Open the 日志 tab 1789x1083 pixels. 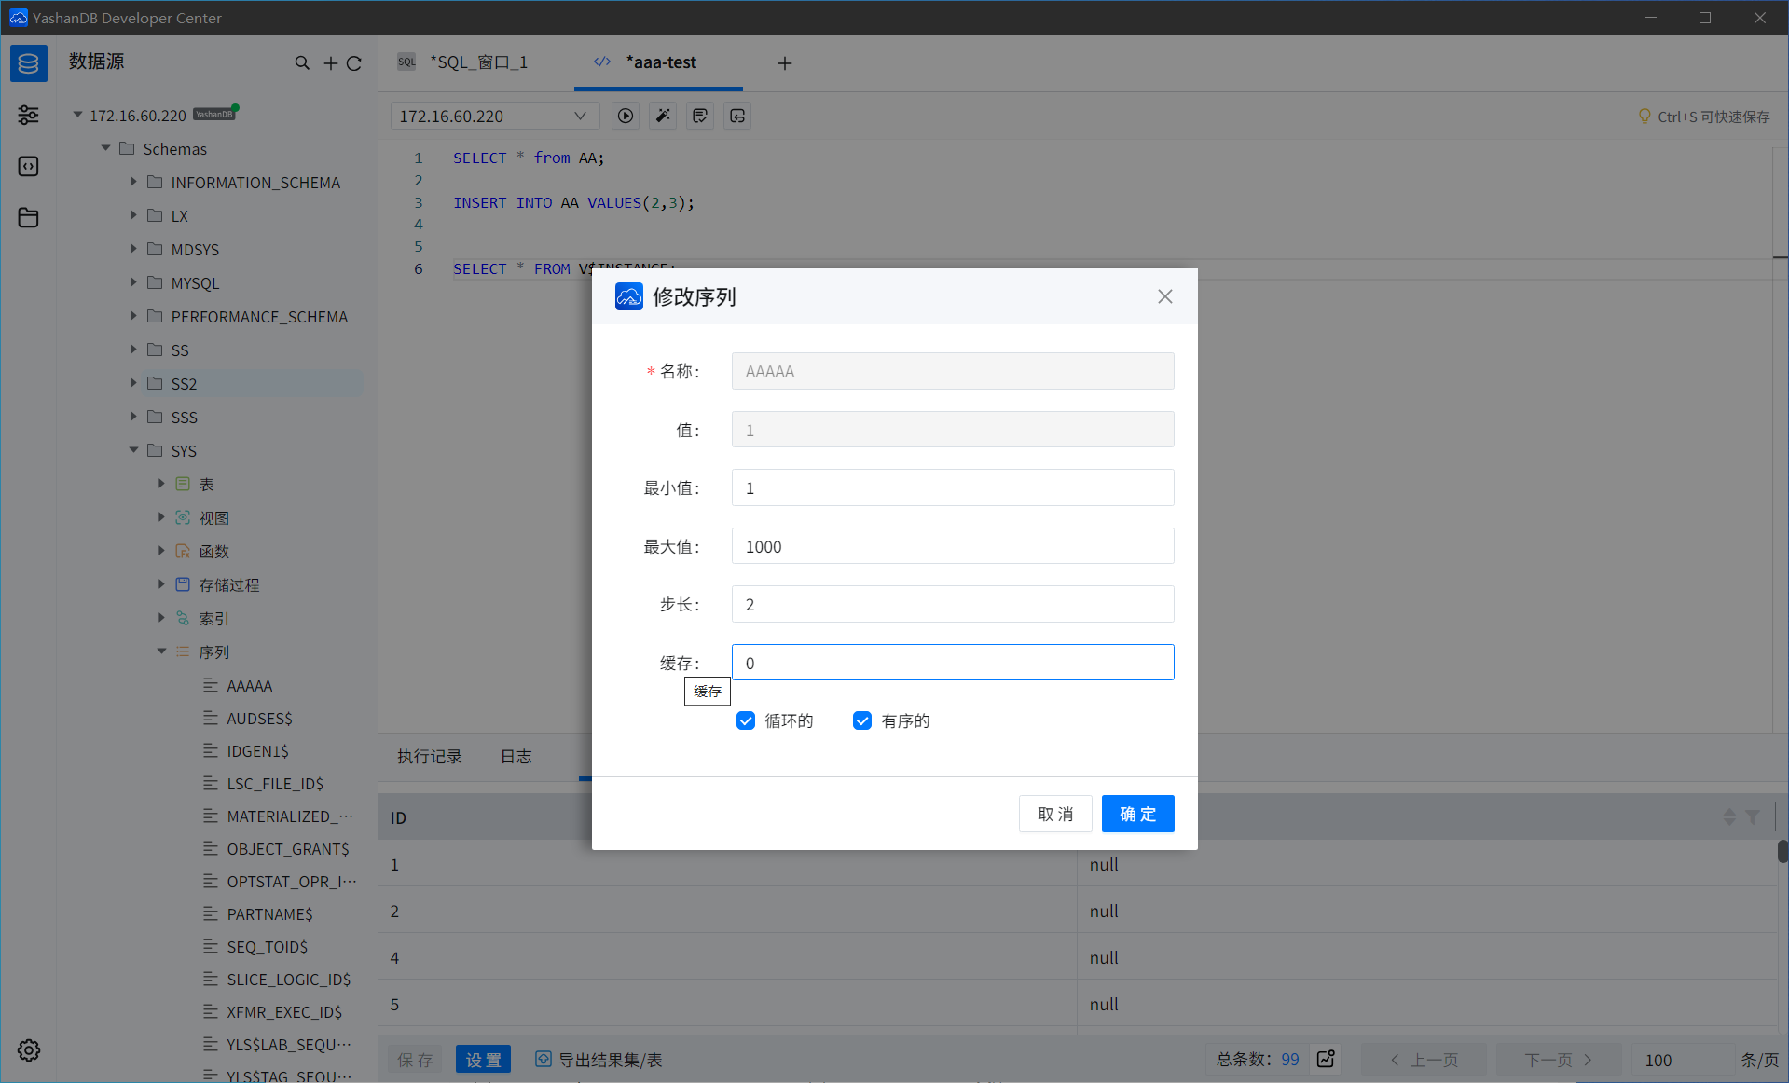click(516, 756)
